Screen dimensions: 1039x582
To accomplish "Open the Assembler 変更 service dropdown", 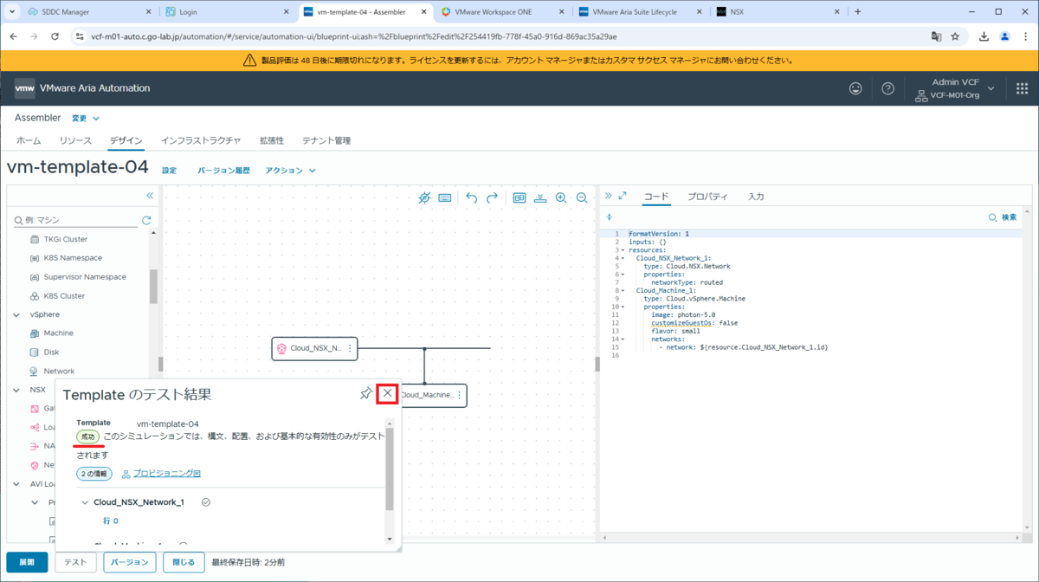I will (85, 118).
